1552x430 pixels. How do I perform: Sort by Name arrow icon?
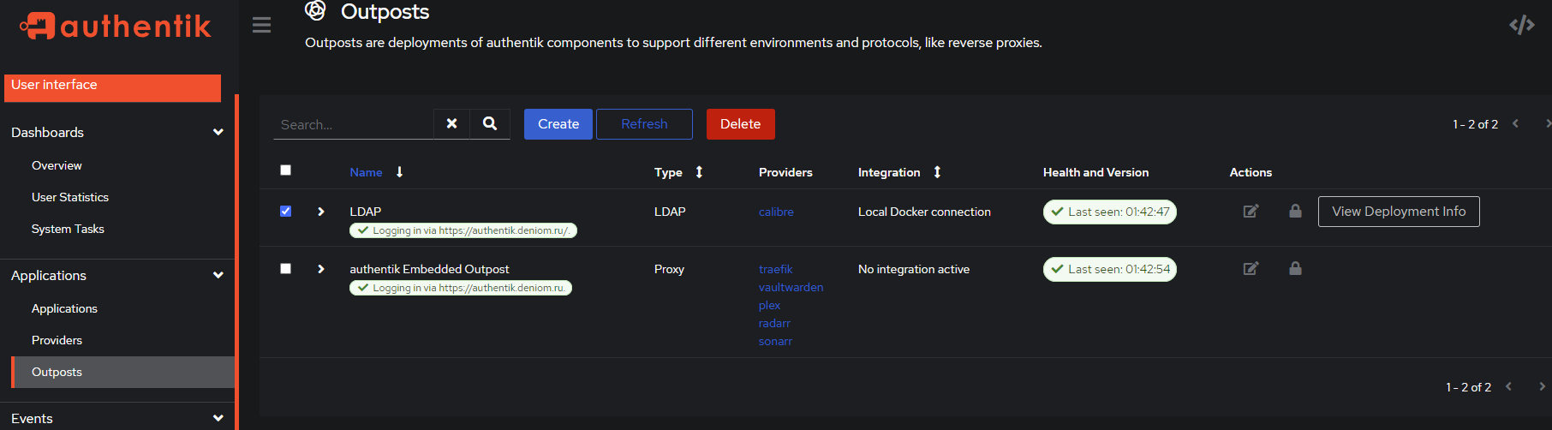tap(399, 172)
